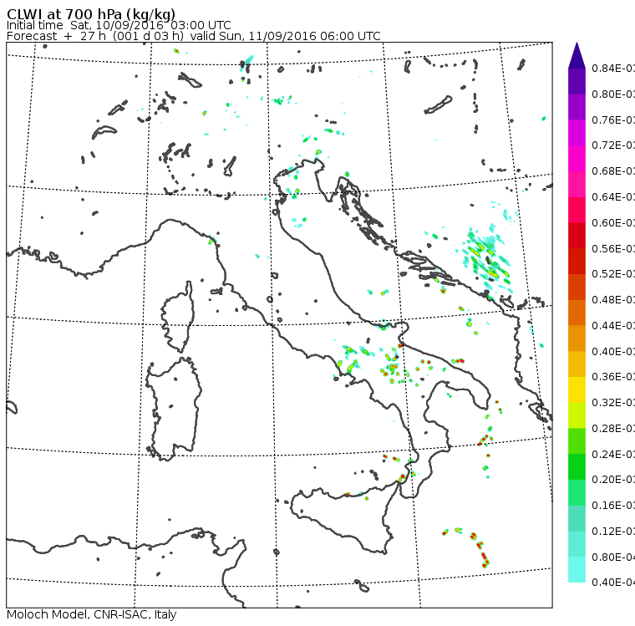Click the teal swatch between 0.12E-03 and 0.16E-03
The width and height of the screenshot is (635, 626).
577,518
